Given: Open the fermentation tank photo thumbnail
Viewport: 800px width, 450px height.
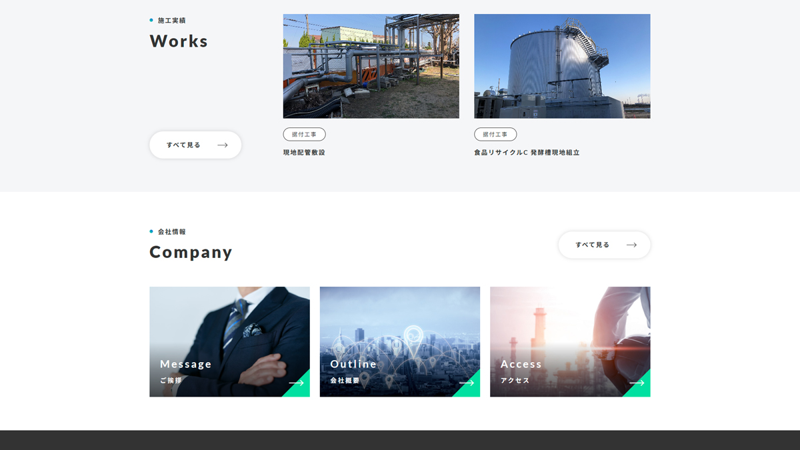Looking at the screenshot, I should point(562,66).
